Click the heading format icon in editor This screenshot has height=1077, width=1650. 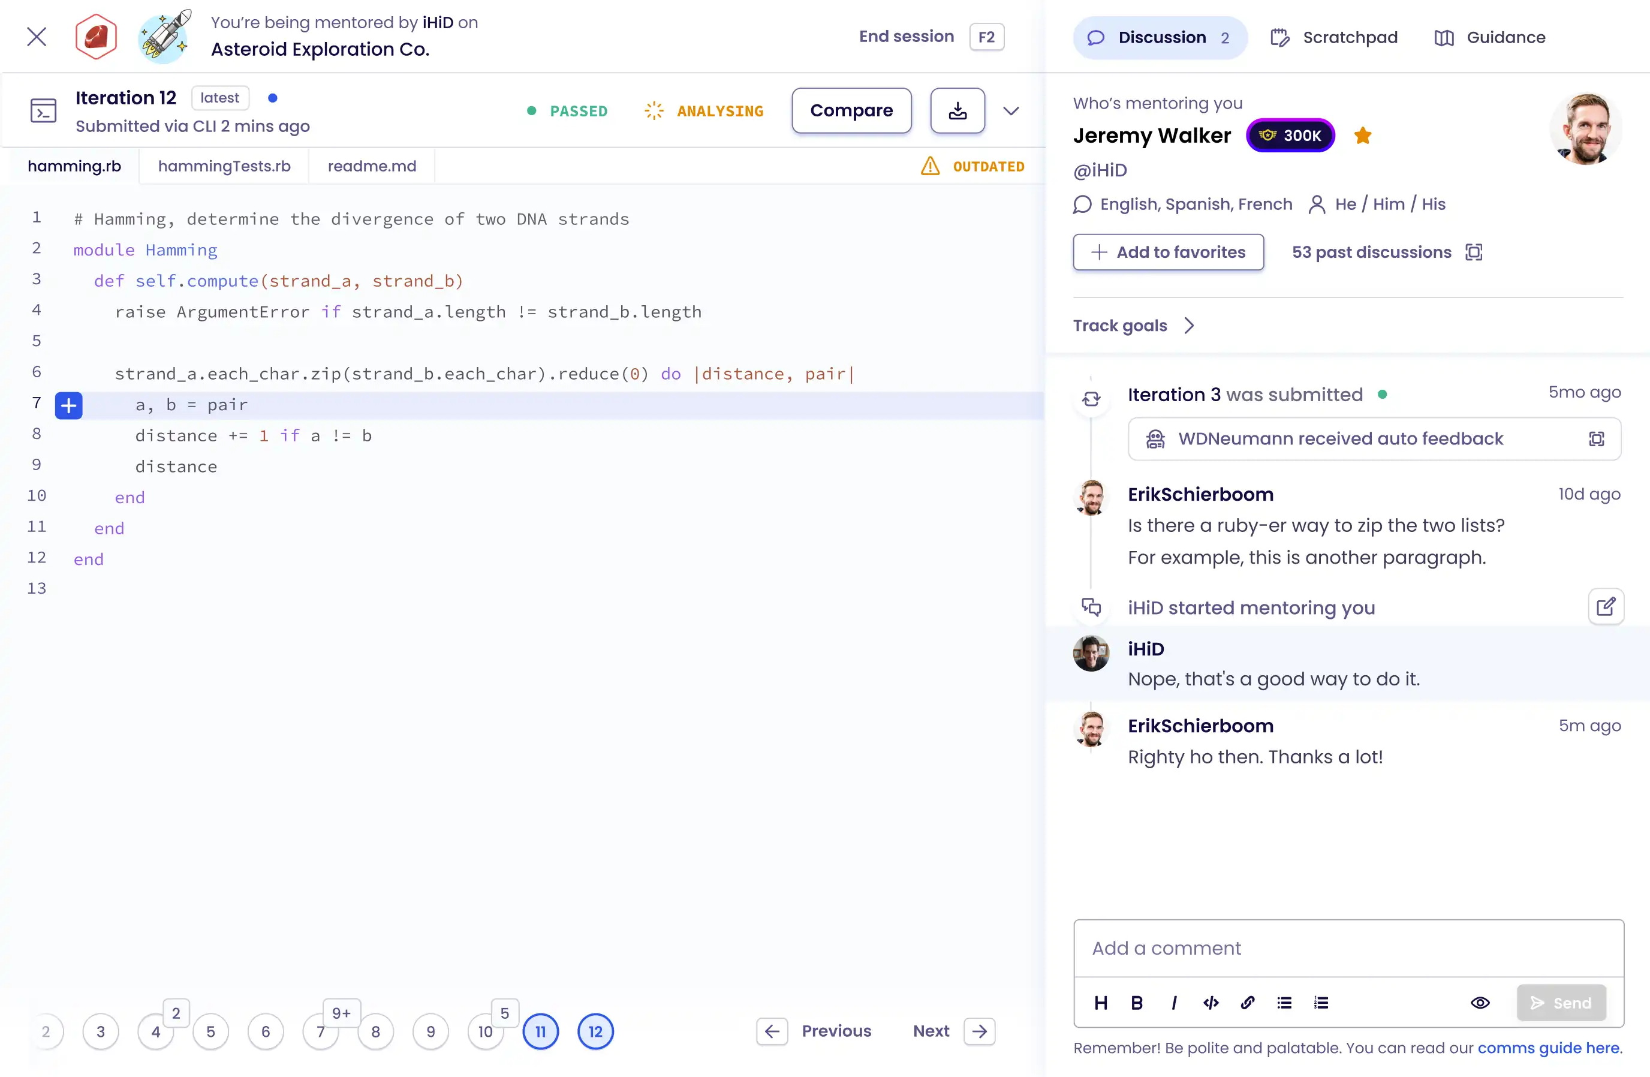(x=1100, y=1003)
